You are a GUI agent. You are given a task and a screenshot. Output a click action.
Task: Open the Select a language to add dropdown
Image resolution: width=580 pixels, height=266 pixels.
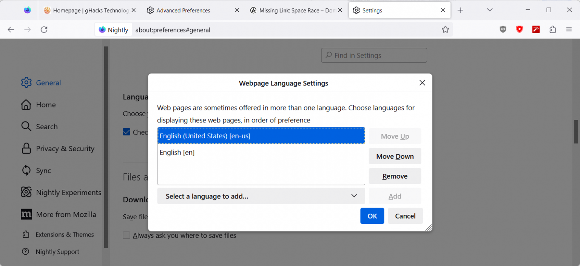click(261, 196)
